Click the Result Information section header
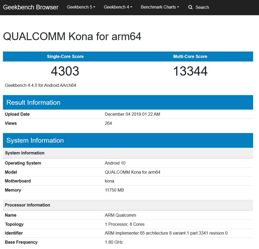The width and height of the screenshot is (259, 249). [x=128, y=102]
